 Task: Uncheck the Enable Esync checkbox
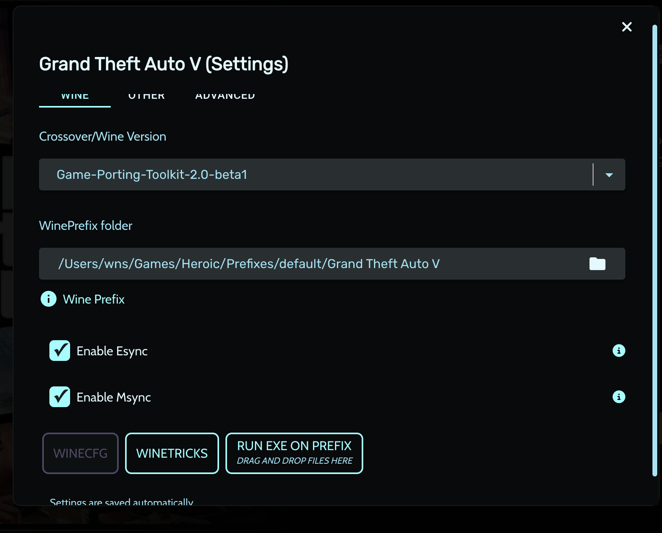(x=60, y=351)
